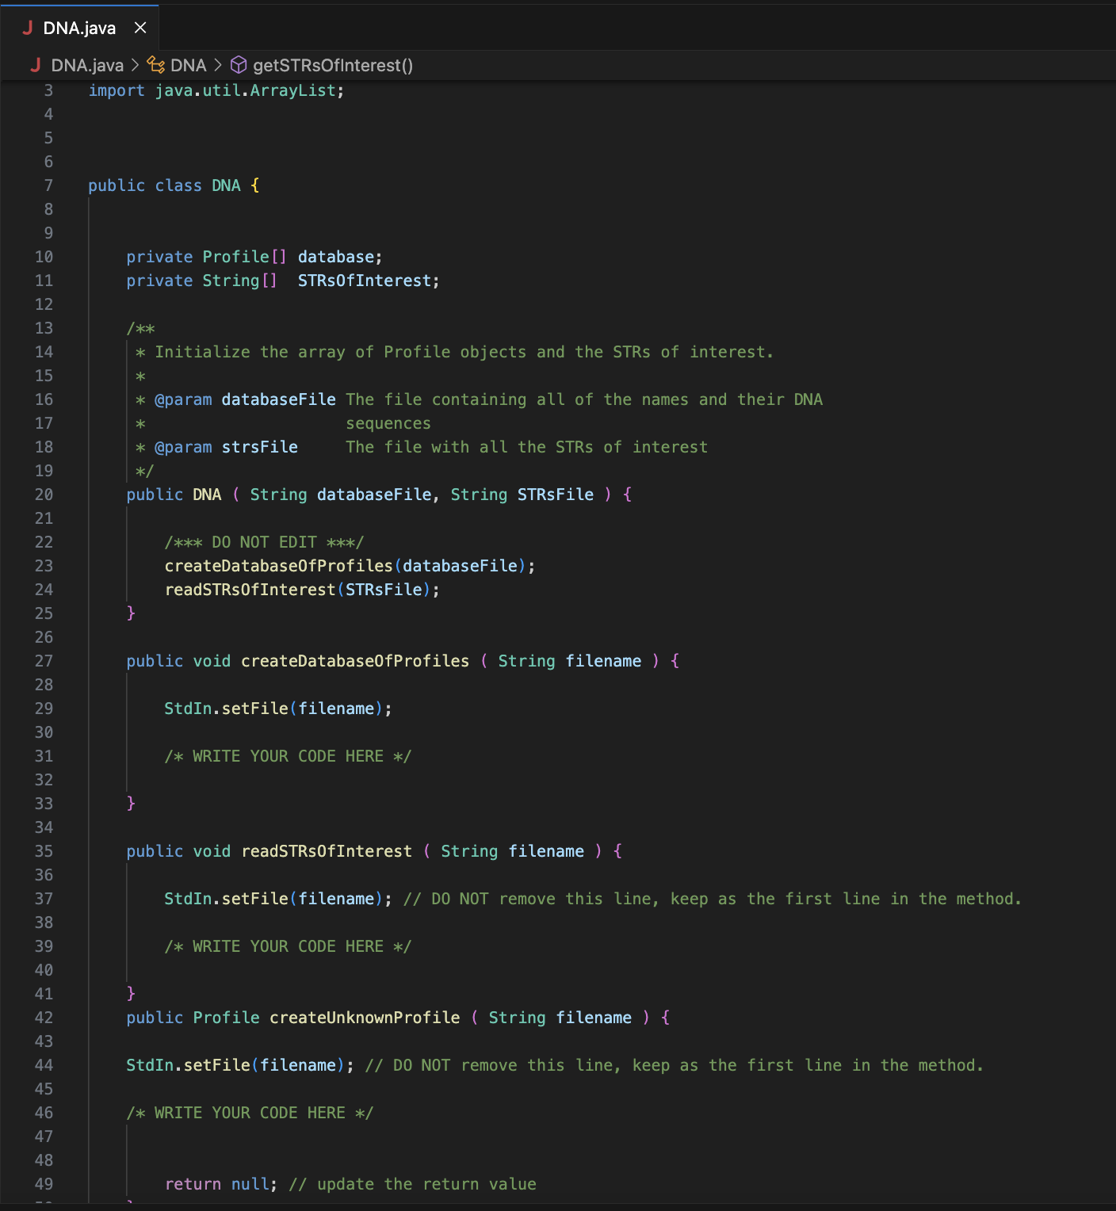Select the DNA.java tab
Screen dimensions: 1116x1211
79,27
